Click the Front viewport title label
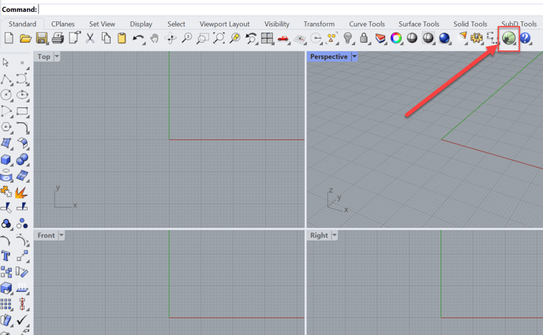The height and width of the screenshot is (335, 543). pyautogui.click(x=46, y=236)
